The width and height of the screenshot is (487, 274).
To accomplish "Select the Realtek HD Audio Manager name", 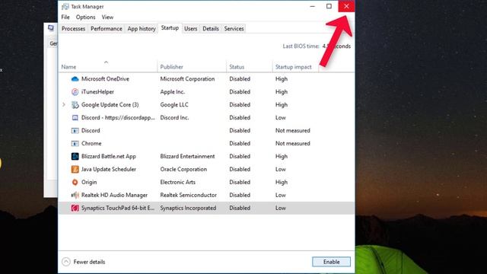I will pos(114,195).
